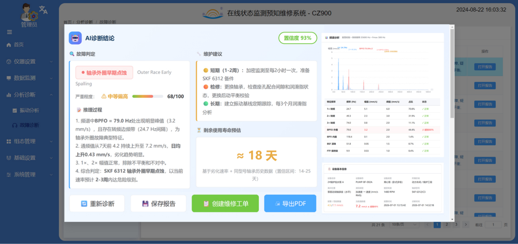Click the 故障诊断 headset icon
Viewport: 518px width, 244px height.
[15, 125]
